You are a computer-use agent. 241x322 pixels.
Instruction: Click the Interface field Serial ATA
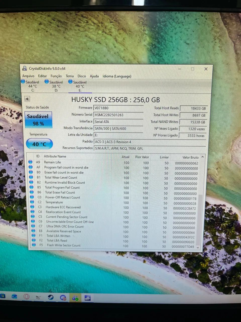pyautogui.click(x=118, y=122)
